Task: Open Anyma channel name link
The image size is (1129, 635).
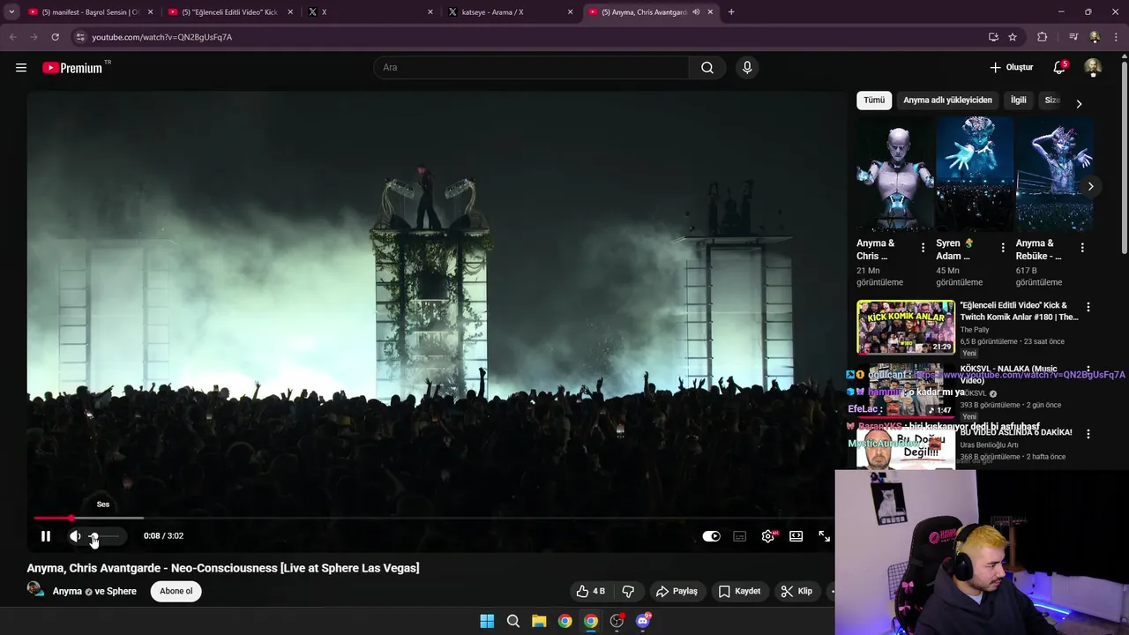Action: pos(67,591)
